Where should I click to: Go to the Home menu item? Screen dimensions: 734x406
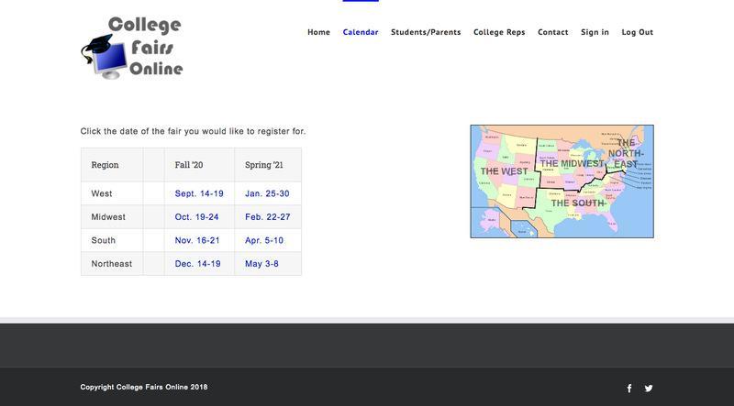pyautogui.click(x=318, y=32)
